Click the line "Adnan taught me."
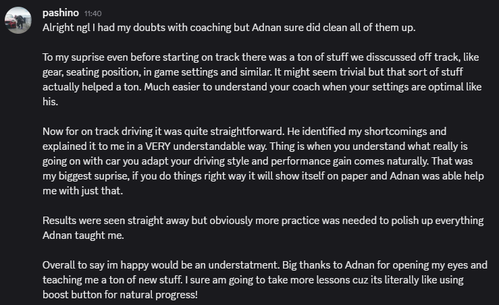 (x=82, y=235)
